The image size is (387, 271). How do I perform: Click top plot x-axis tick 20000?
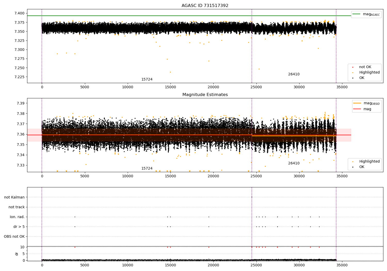pyautogui.click(x=213, y=87)
